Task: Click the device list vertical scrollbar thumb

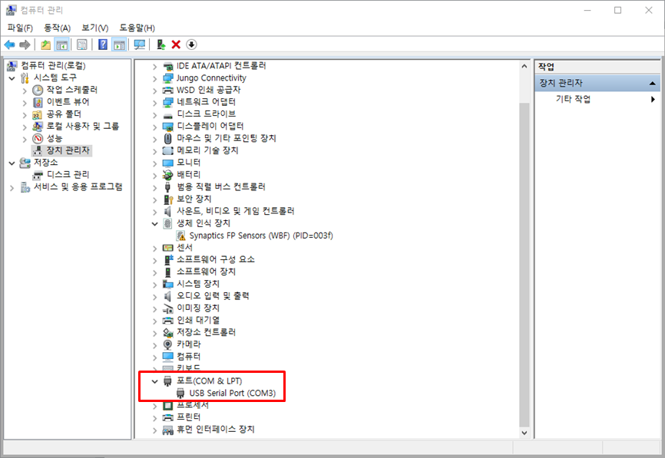Action: coord(524,264)
